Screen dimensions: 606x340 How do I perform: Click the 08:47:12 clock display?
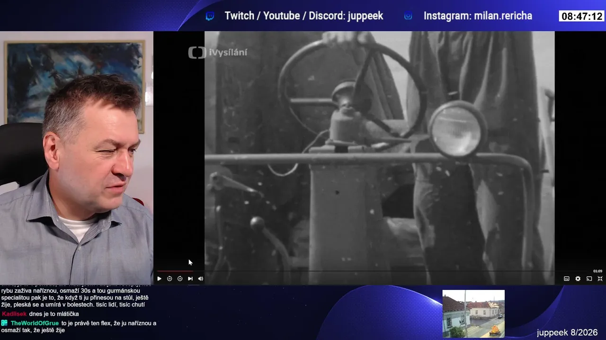point(581,17)
